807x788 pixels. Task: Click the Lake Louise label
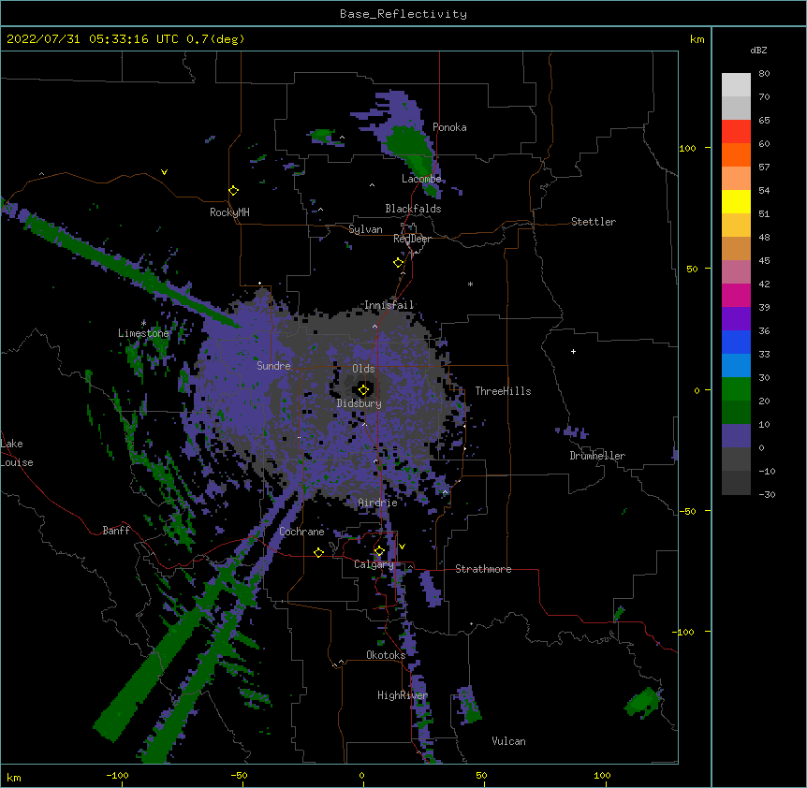pyautogui.click(x=17, y=453)
